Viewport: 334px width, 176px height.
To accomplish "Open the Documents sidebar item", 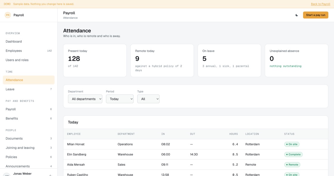I will (29, 138).
